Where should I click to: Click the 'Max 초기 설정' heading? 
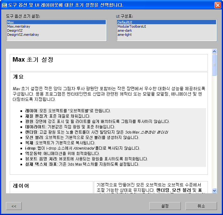click(33, 59)
